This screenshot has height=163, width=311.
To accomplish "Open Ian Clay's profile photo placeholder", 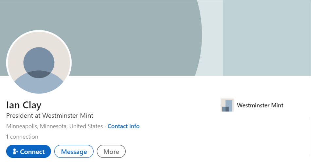I will pos(39,63).
